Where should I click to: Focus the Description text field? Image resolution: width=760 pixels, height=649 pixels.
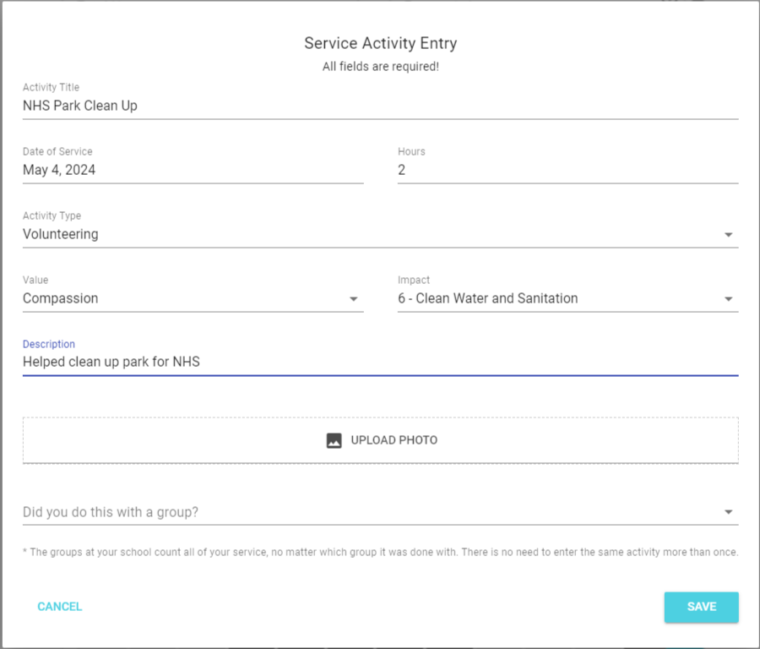click(380, 363)
